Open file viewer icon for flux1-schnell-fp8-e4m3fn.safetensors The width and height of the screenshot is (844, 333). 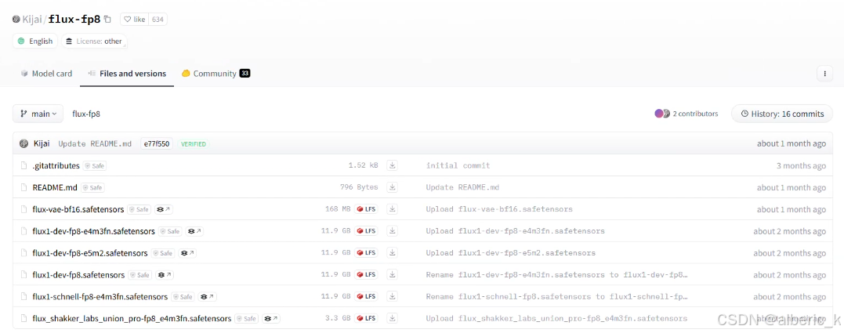click(207, 297)
